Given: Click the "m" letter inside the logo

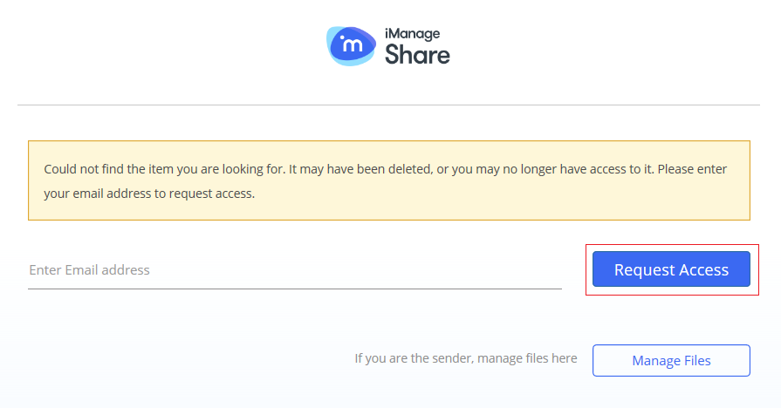Looking at the screenshot, I should [x=353, y=47].
